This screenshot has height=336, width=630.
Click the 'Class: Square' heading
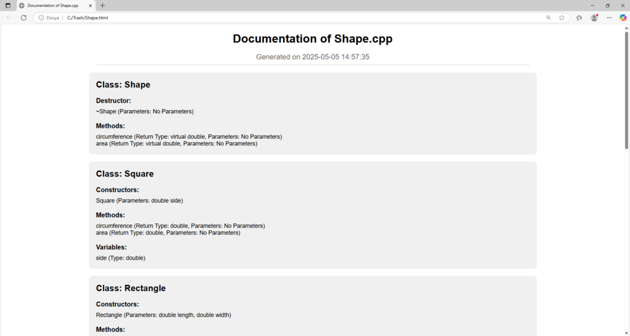coord(125,174)
